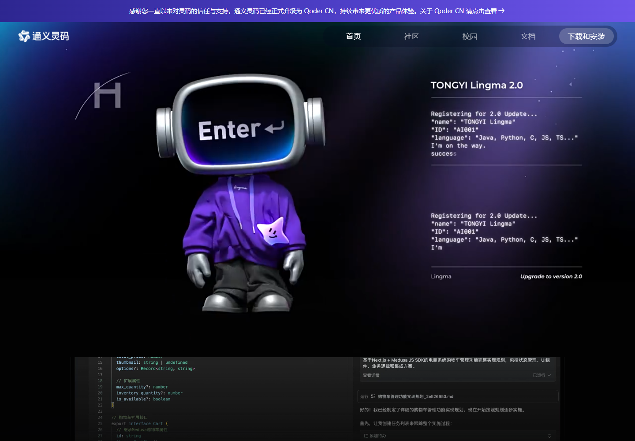
Task: Click the 下载和安装 button
Action: pos(586,36)
